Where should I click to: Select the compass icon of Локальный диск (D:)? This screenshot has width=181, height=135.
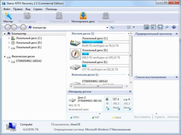pyautogui.click(x=75, y=54)
